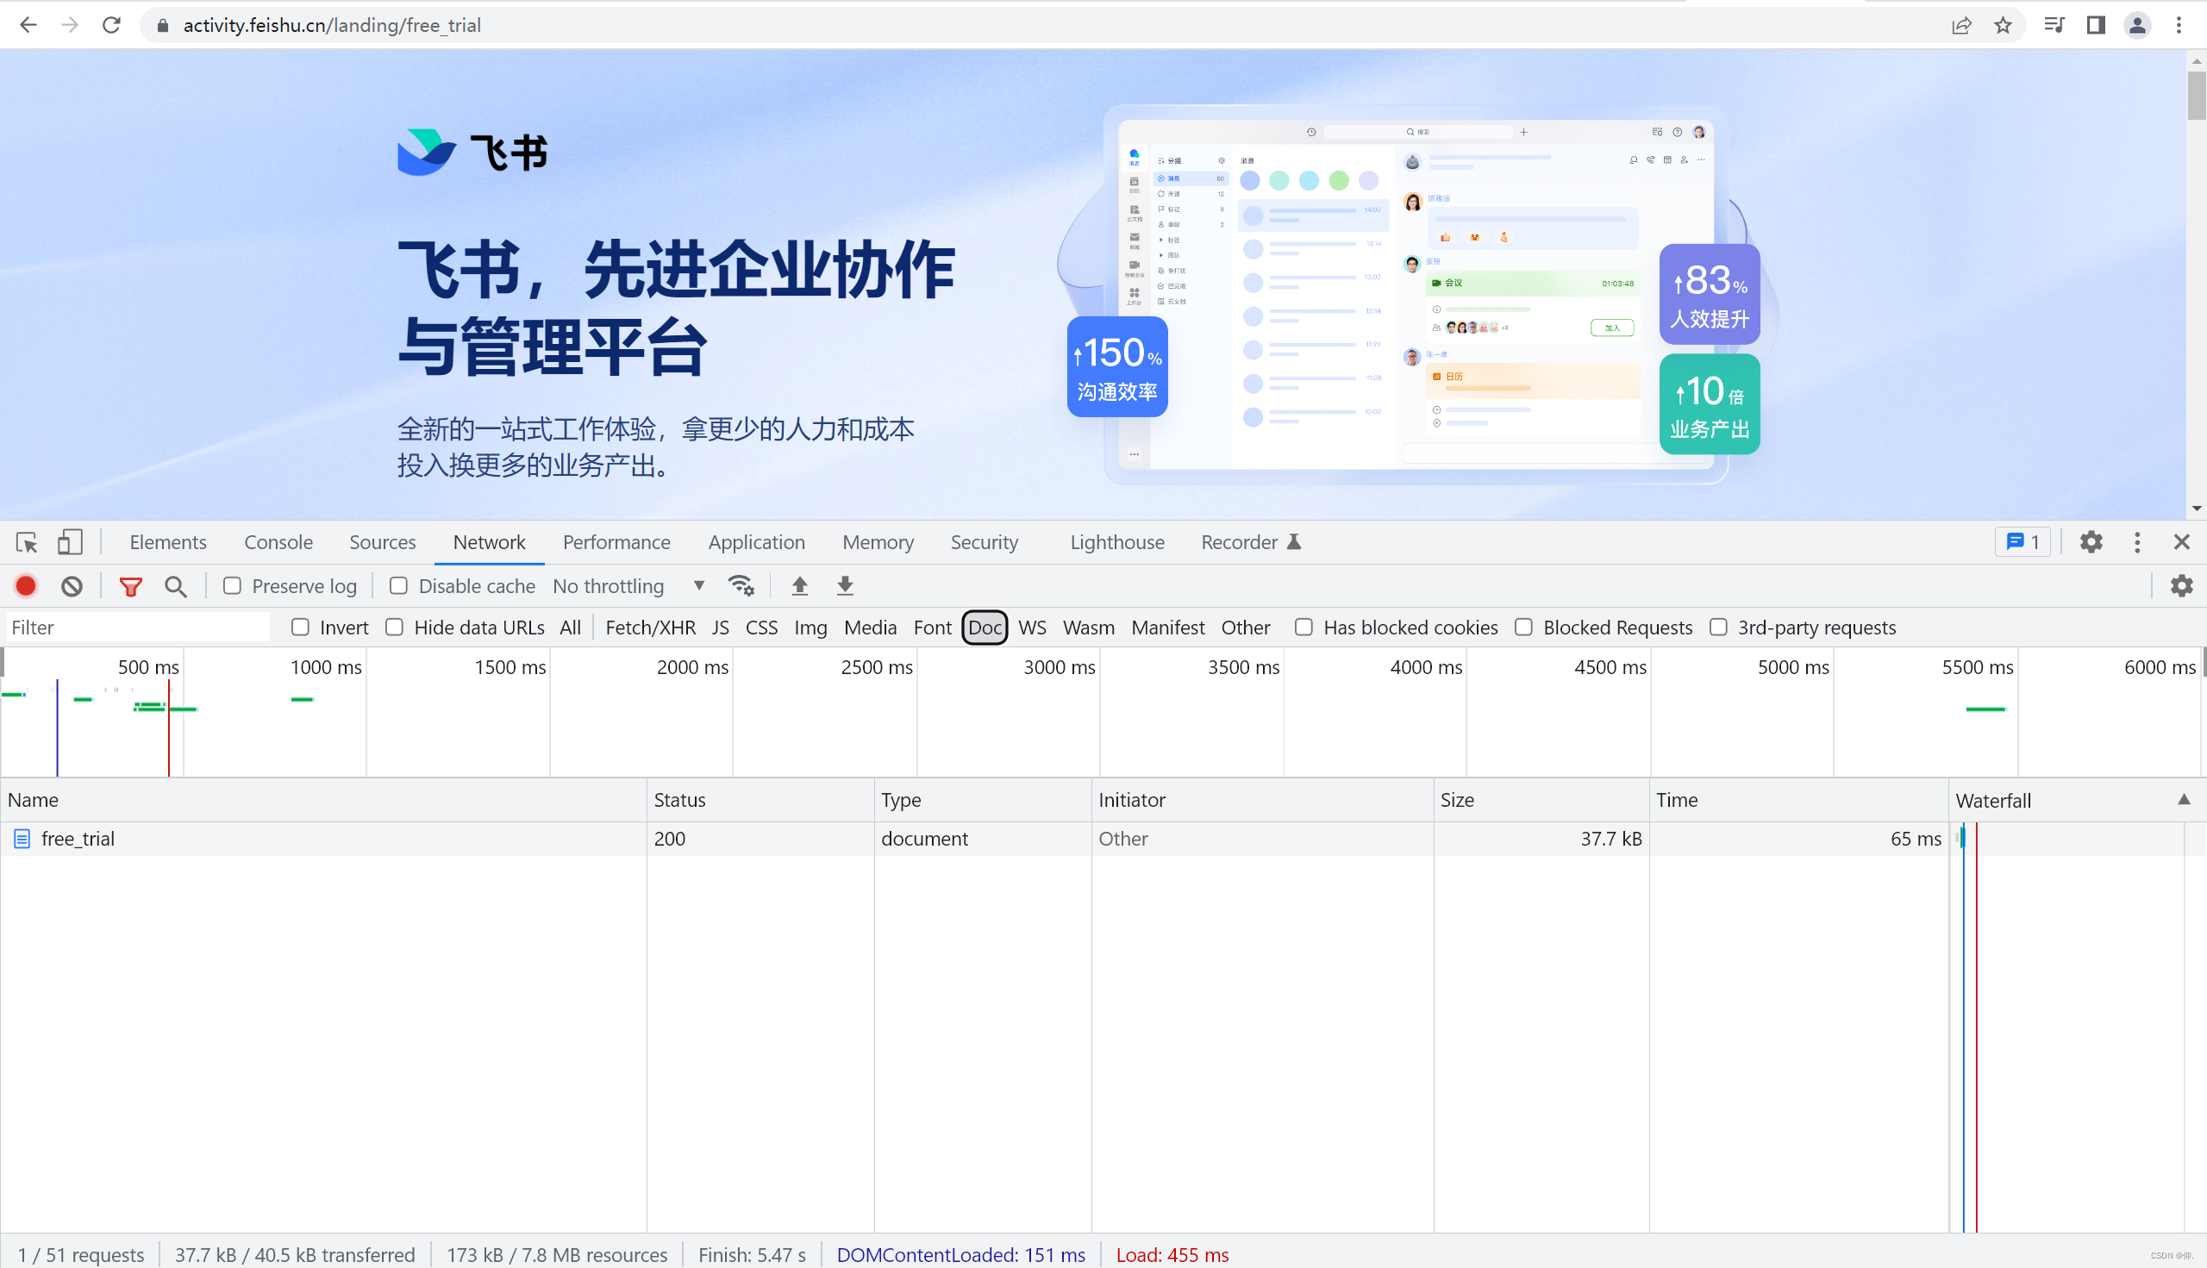2207x1268 pixels.
Task: Select the free_trial request row
Action: pos(78,839)
